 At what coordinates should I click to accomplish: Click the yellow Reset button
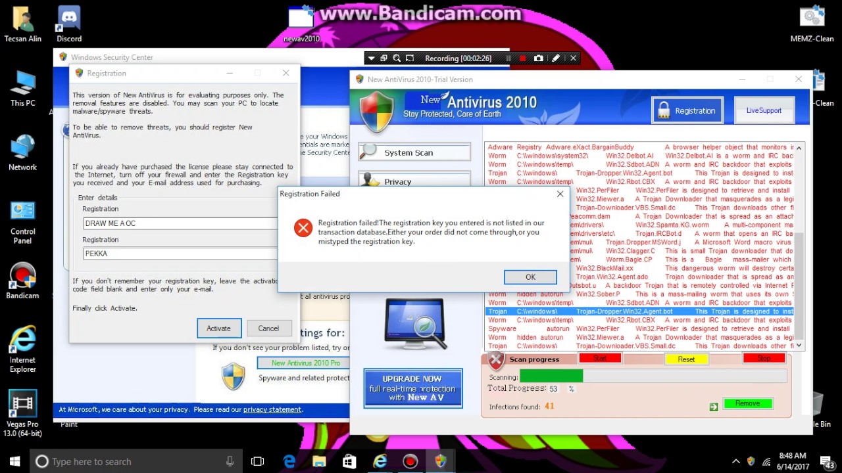tap(686, 359)
